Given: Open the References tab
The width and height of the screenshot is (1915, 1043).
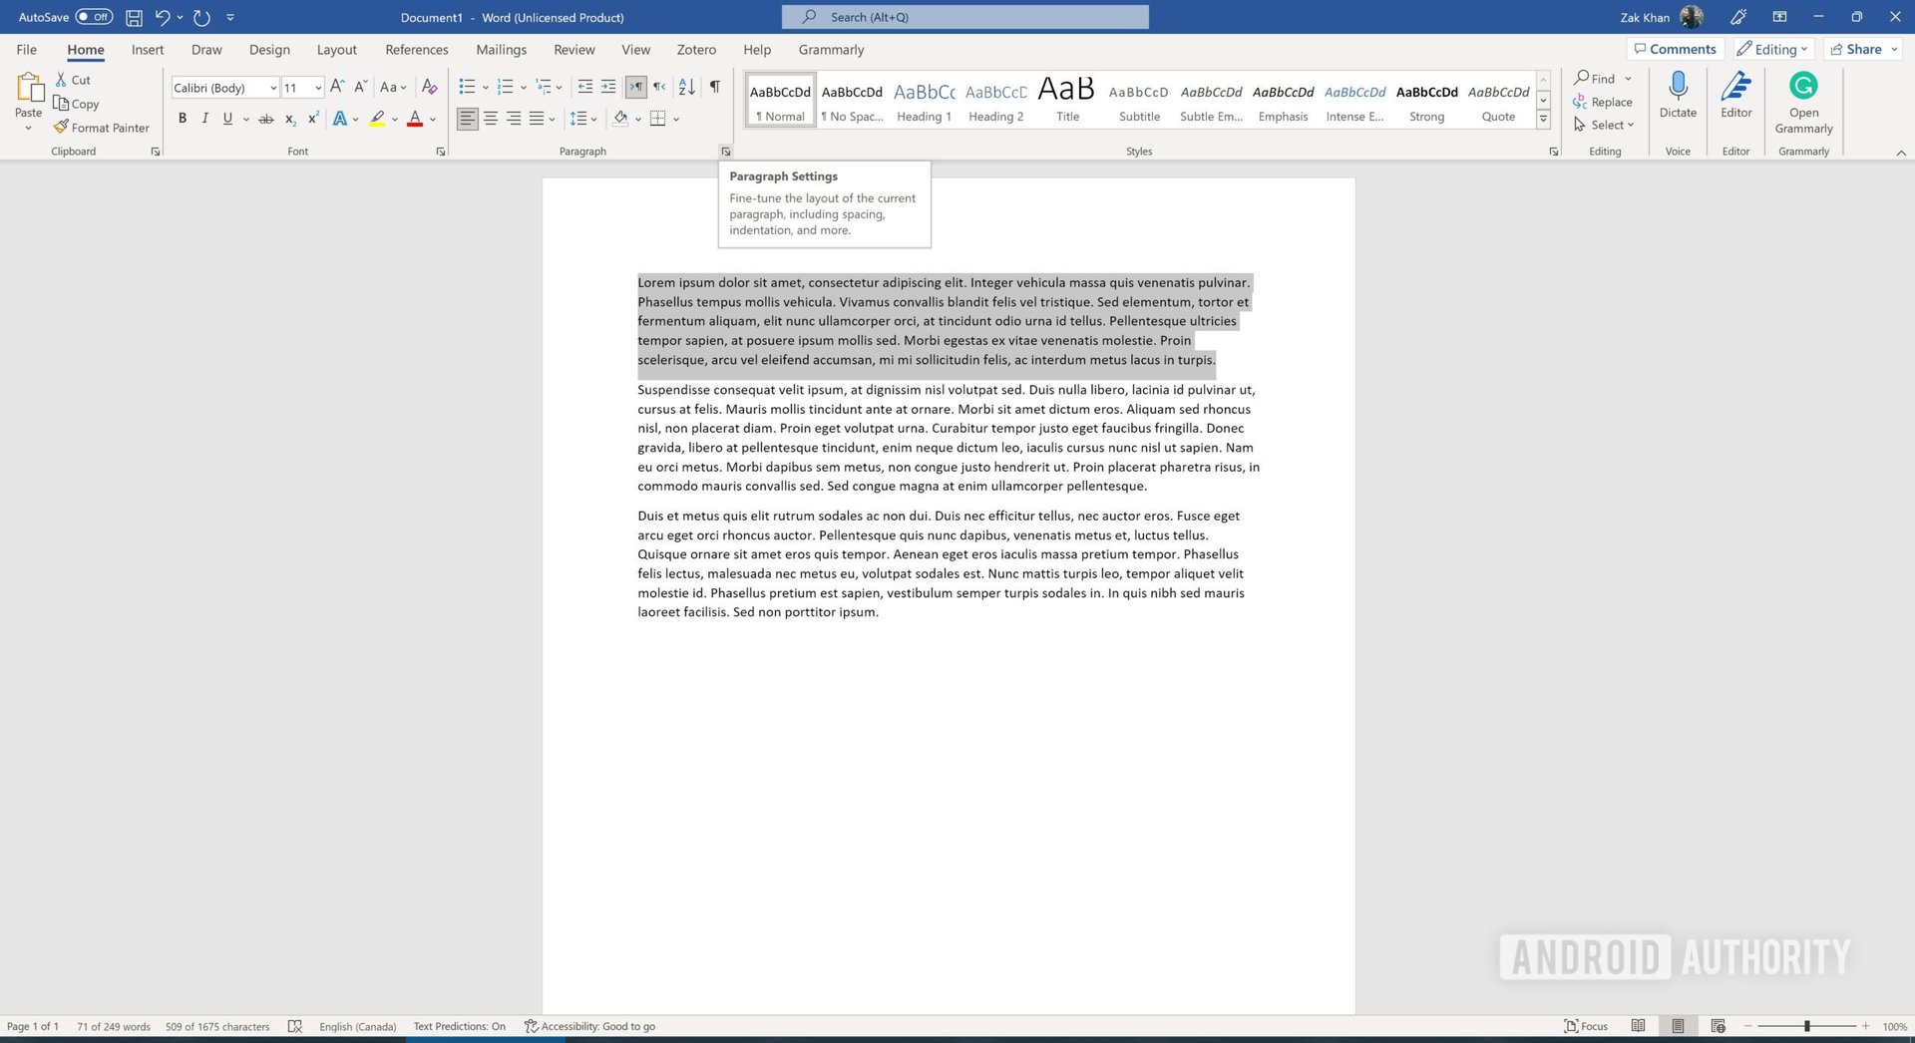Looking at the screenshot, I should coord(416,50).
